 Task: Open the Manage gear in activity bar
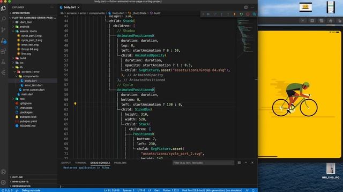pos(3,182)
